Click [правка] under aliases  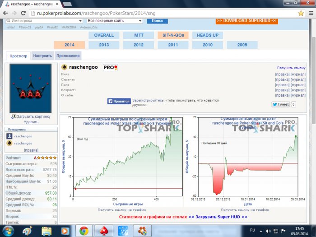(x=31, y=150)
